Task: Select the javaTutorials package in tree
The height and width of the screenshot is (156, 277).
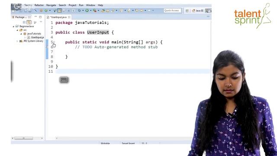Action: [x=34, y=34]
